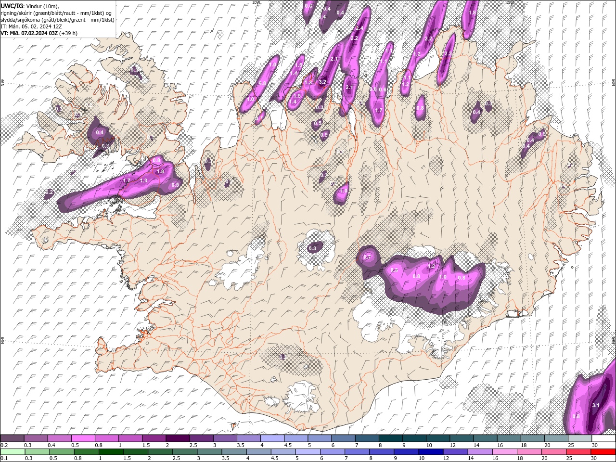Pick the upper legend swatch labeled 3.5
Viewport: 616px width, 462px height.
tap(248, 438)
